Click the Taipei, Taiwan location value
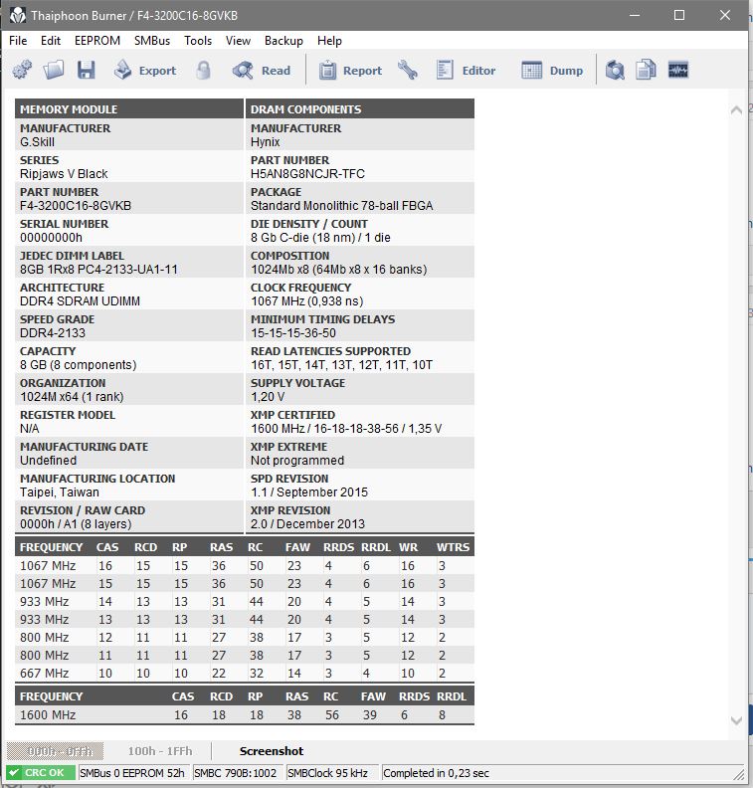The image size is (753, 788). tap(60, 492)
